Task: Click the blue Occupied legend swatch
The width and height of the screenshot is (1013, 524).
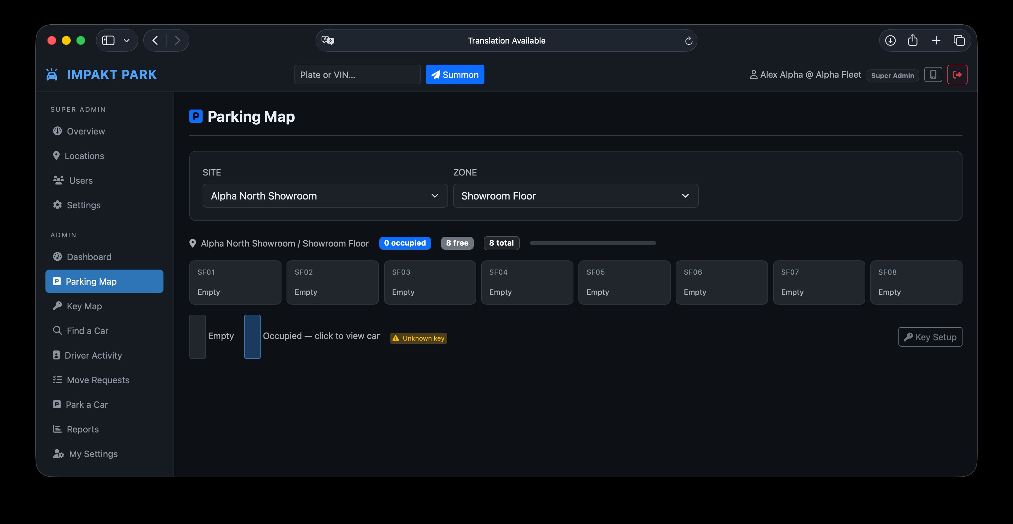Action: pos(252,337)
